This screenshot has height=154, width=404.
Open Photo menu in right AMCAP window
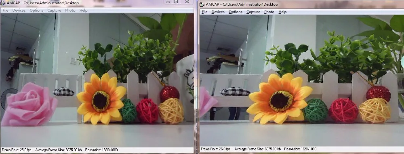[x=269, y=12]
